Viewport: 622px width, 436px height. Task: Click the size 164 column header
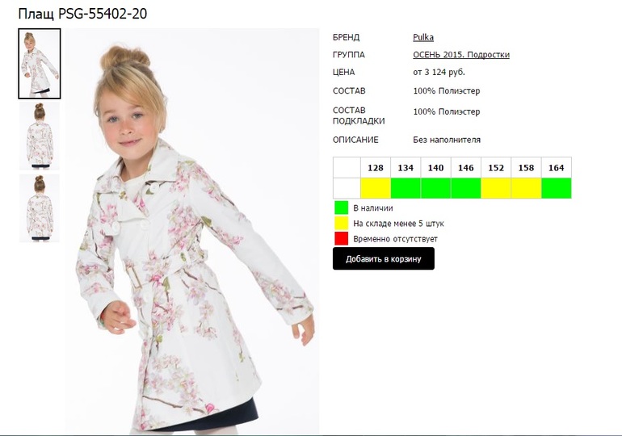pyautogui.click(x=557, y=168)
